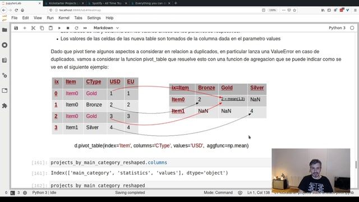Click the terminal count icon in status bar
Image resolution: width=359 pixels, height=202 pixels.
coord(12,193)
